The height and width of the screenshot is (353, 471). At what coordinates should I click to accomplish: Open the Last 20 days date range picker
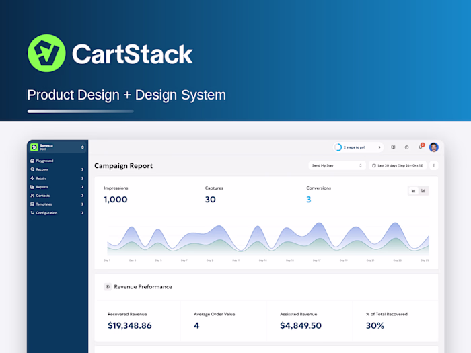[398, 165]
